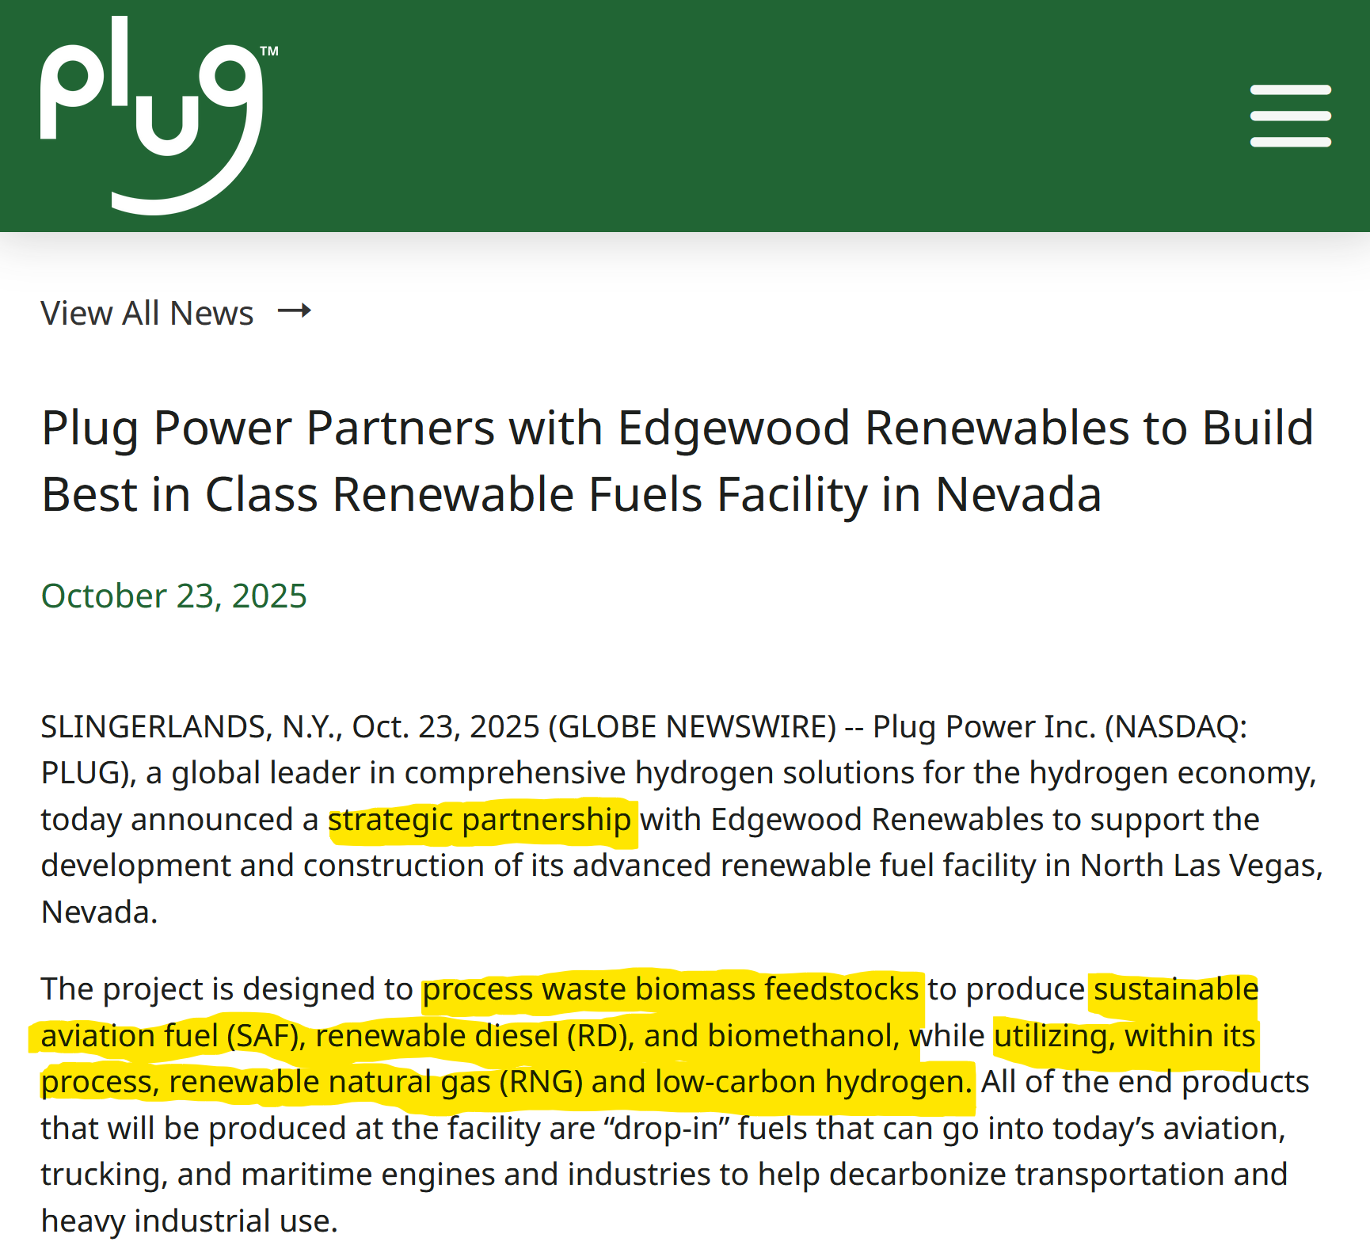
Task: Click the words "low-carbon hydrogen"
Action: click(809, 1082)
